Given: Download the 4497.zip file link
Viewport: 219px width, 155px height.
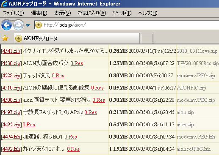Looking at the screenshot, I should tap(11, 112).
